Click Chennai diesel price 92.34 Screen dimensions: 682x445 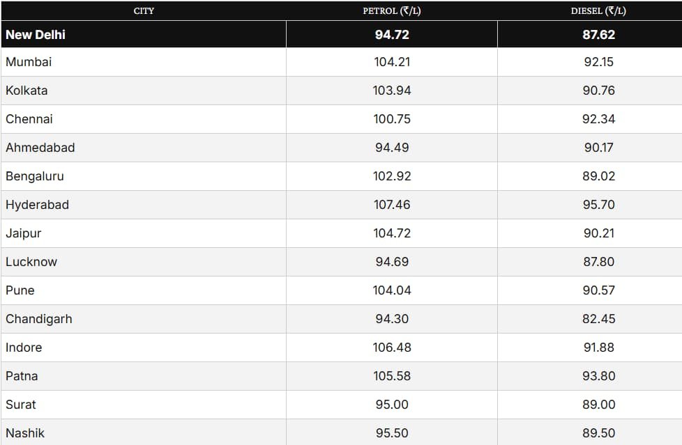[x=599, y=119]
